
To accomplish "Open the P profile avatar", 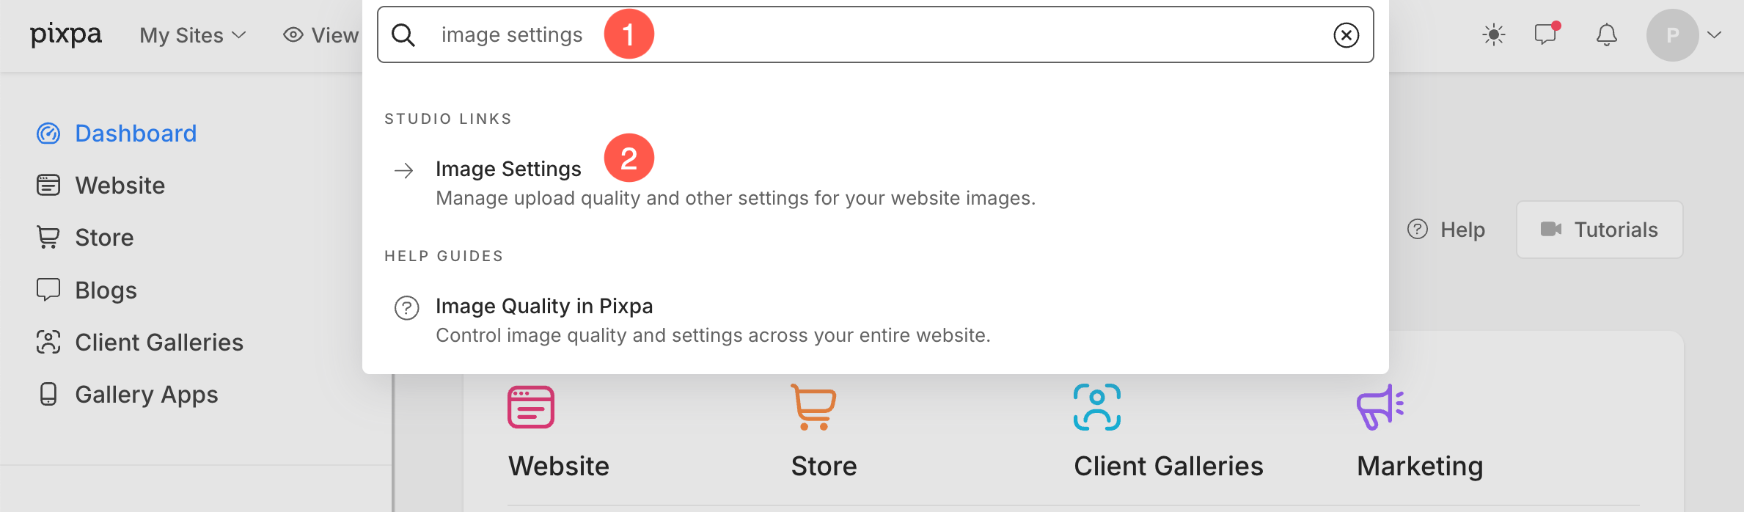I will (1672, 35).
